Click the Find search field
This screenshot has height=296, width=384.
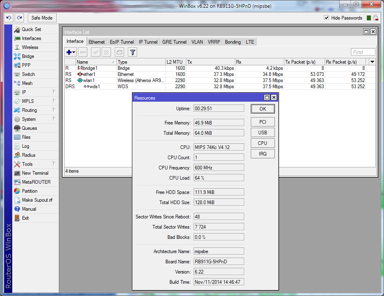coord(363,52)
